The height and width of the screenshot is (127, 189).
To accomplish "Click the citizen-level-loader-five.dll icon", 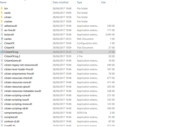I will click(x=2, y=69).
